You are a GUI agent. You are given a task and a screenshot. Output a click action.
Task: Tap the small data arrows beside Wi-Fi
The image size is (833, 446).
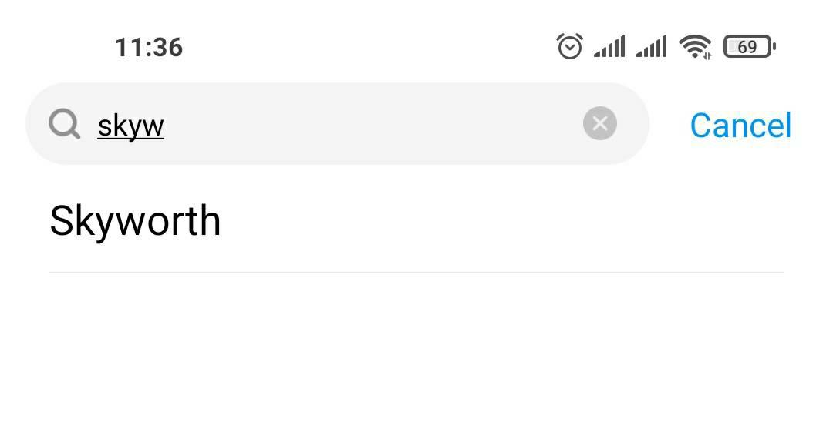(707, 55)
